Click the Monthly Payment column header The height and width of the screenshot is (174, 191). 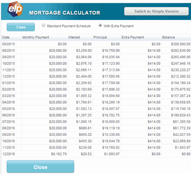(45, 37)
